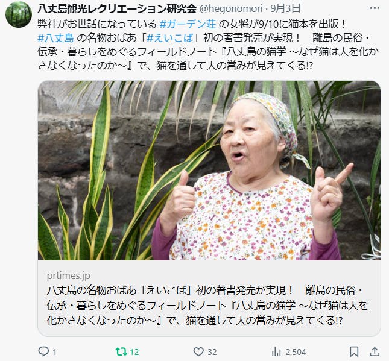Click the view count 2,504
The image size is (389, 361).
coord(296,352)
